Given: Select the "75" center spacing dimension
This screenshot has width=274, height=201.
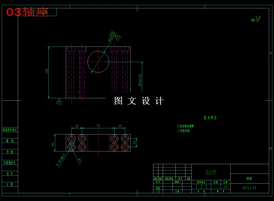Looking at the screenshot, I should pyautogui.click(x=98, y=126).
